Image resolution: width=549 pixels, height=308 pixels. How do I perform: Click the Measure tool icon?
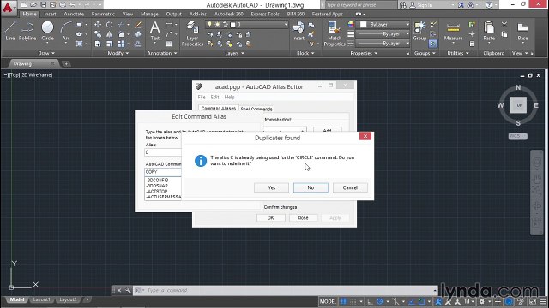(x=453, y=33)
